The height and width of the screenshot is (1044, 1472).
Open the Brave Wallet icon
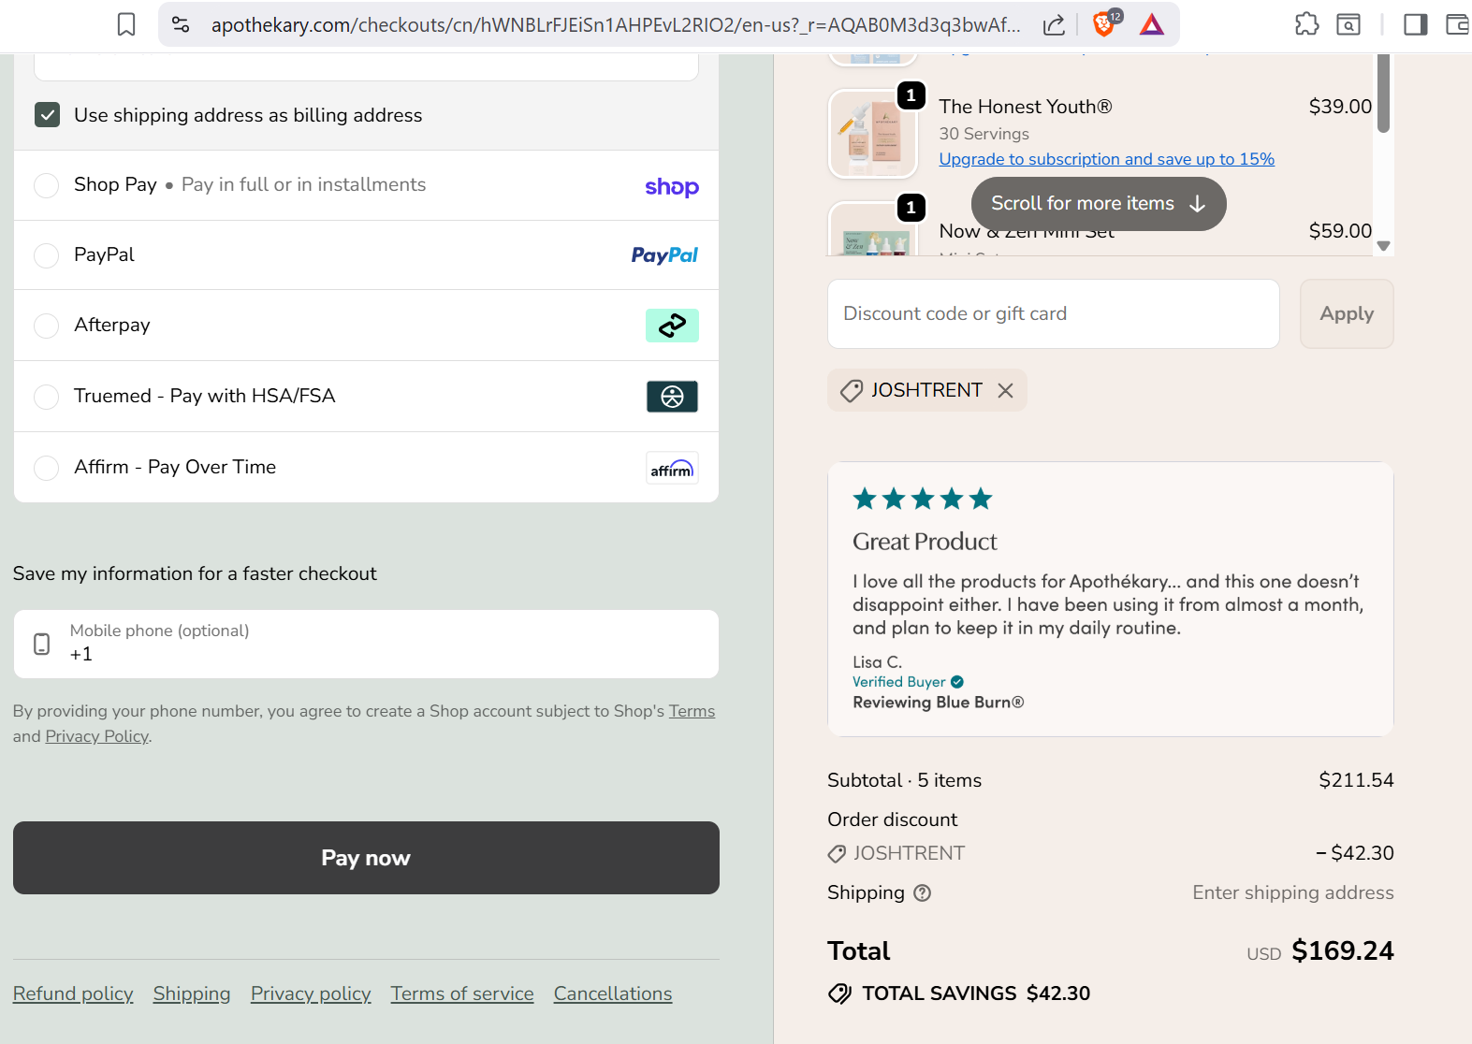[x=1458, y=24]
